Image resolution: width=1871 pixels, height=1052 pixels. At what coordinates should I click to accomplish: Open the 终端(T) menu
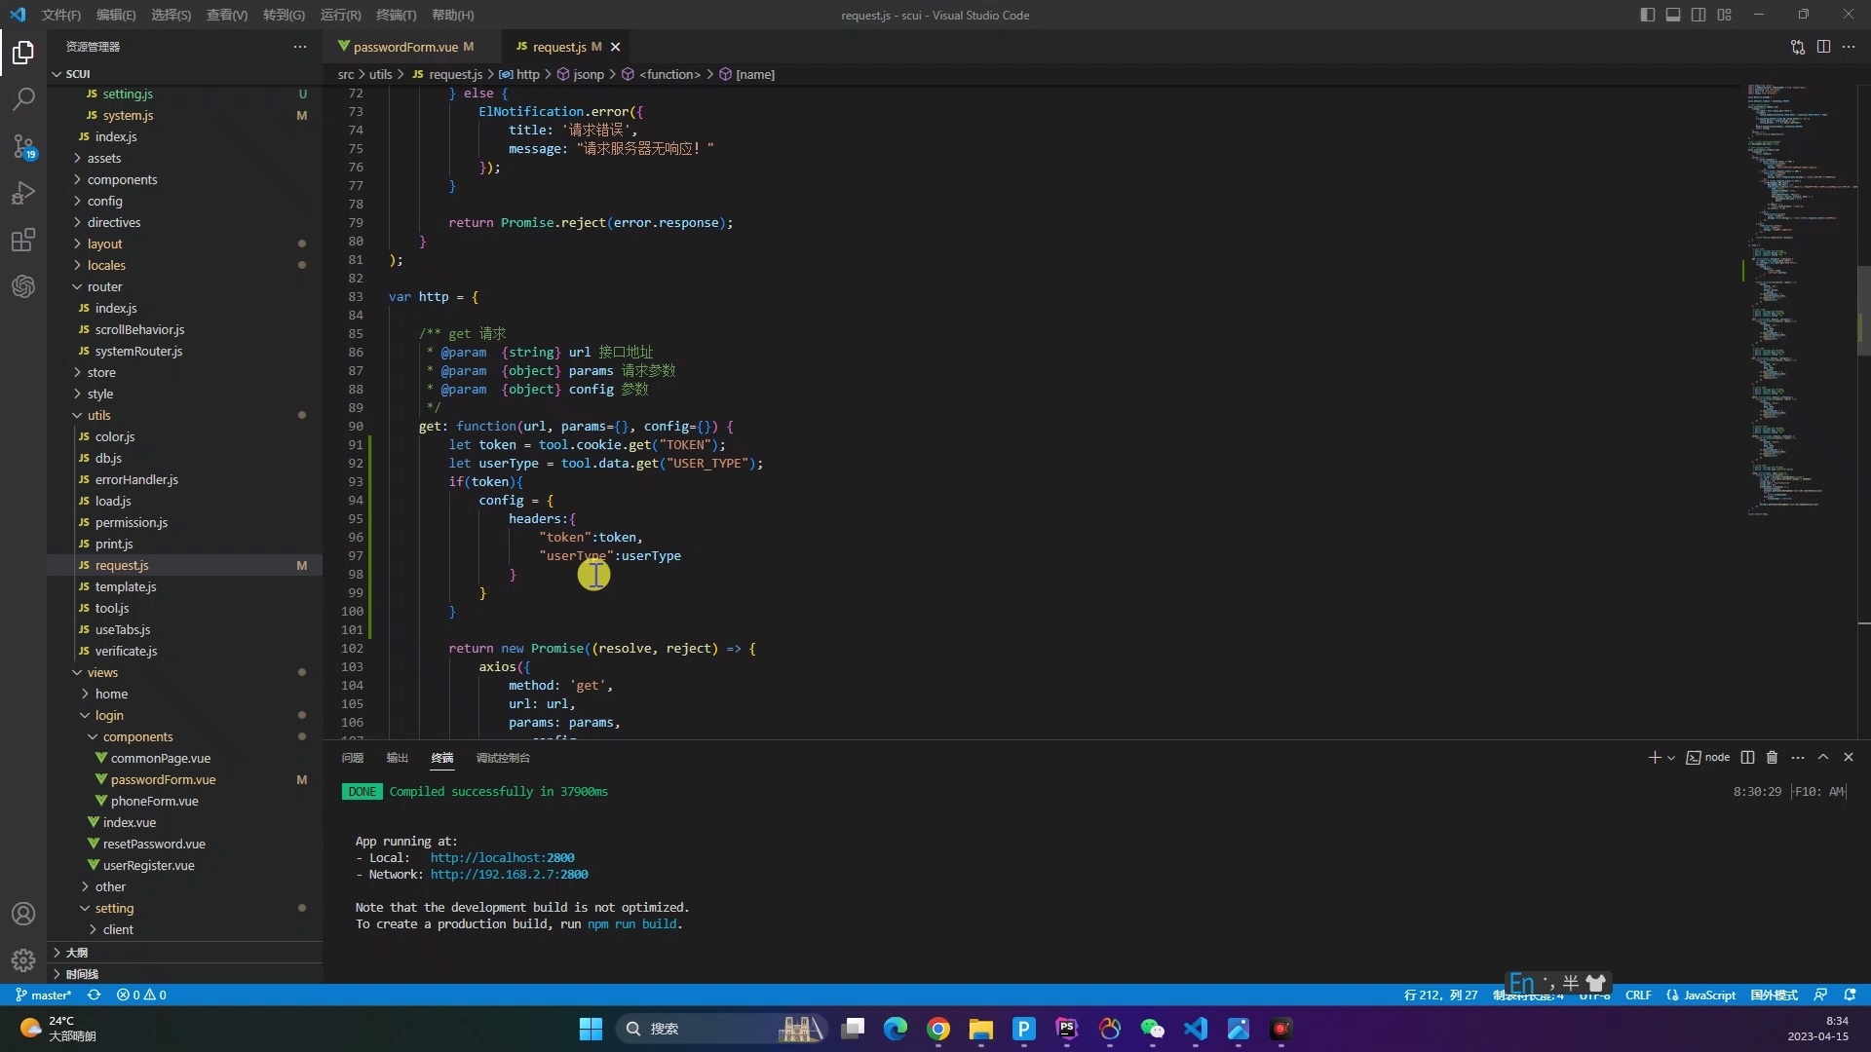tap(395, 15)
